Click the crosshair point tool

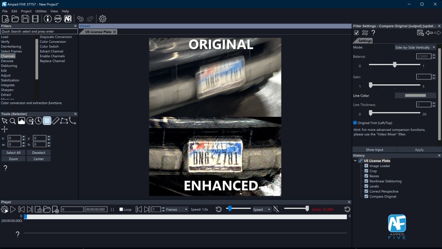click(5, 129)
